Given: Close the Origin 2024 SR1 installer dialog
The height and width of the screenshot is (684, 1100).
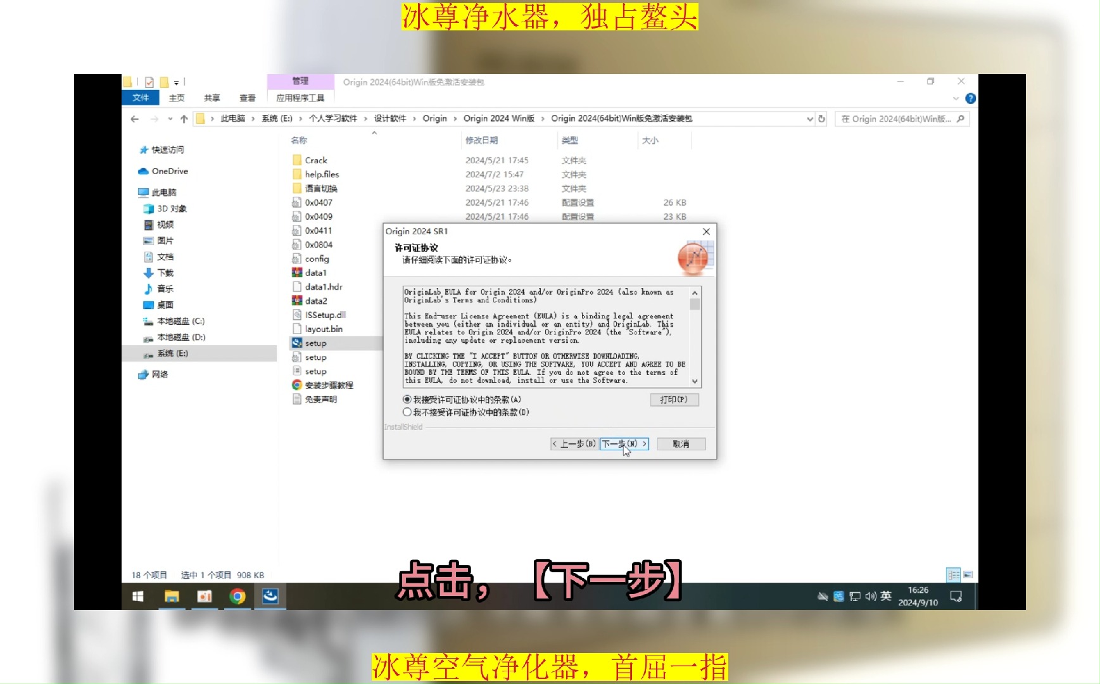Looking at the screenshot, I should pos(706,232).
